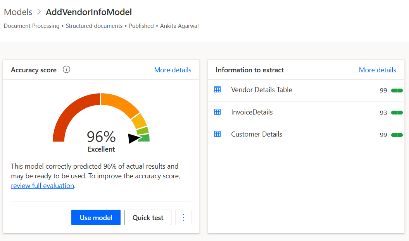
Task: Click Vendor Details Table green score bar
Action: 397,91
